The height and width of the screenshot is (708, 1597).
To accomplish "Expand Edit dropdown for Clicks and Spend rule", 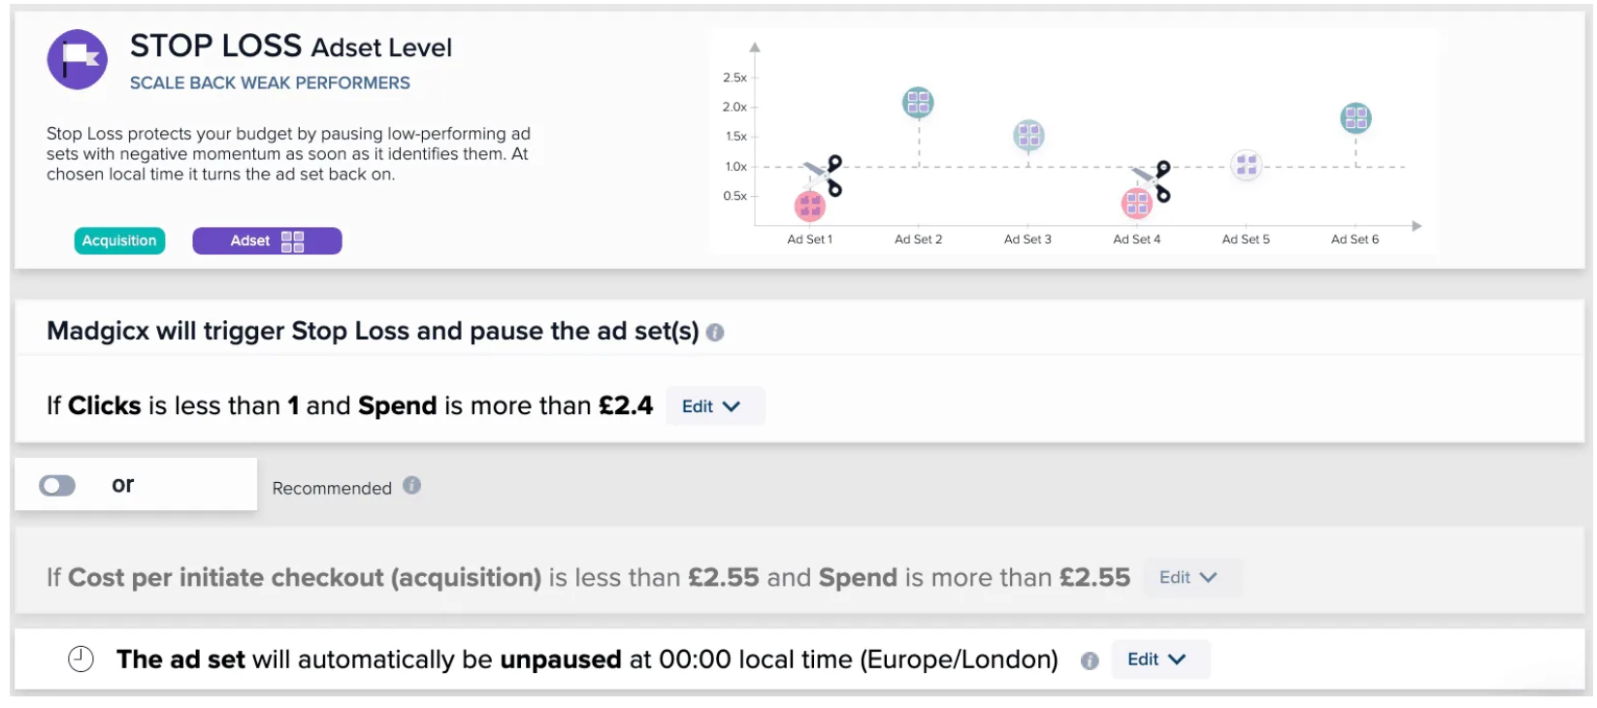I will click(x=711, y=406).
